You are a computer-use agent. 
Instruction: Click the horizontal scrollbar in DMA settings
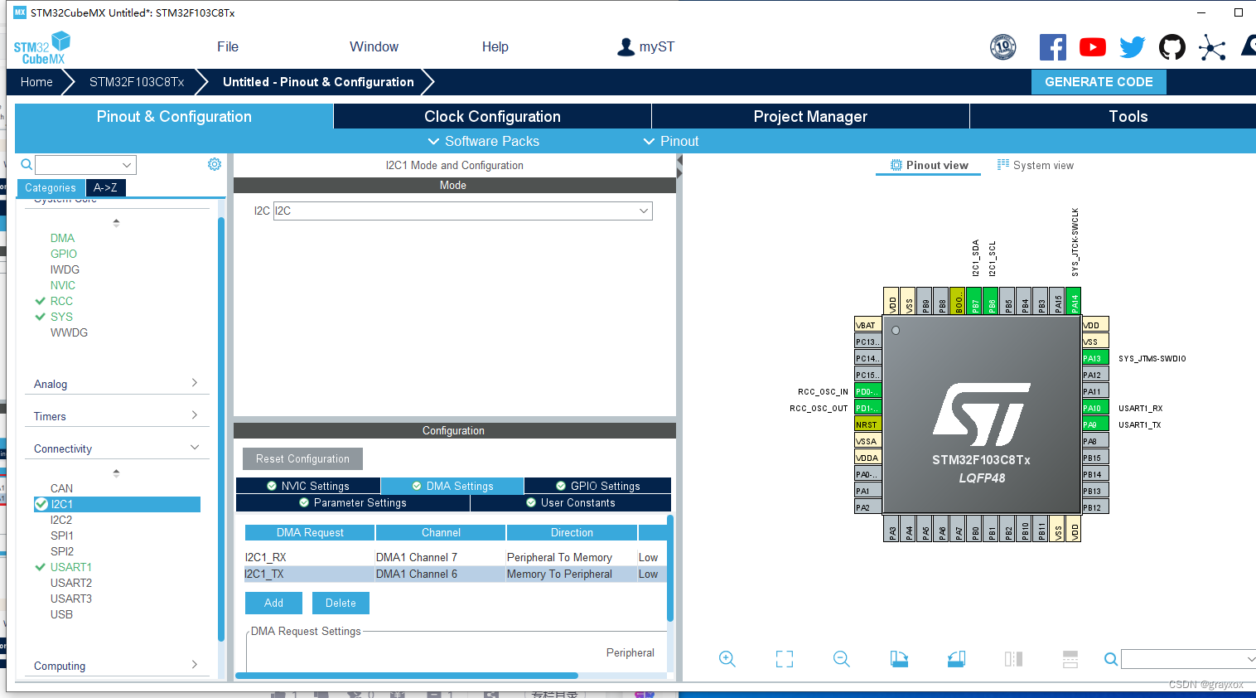(407, 676)
